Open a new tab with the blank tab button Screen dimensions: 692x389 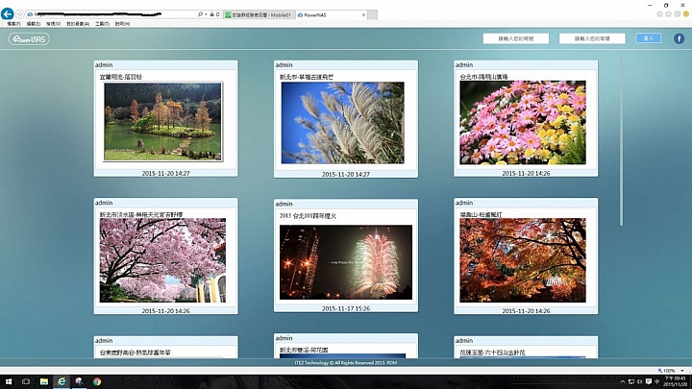click(x=373, y=15)
